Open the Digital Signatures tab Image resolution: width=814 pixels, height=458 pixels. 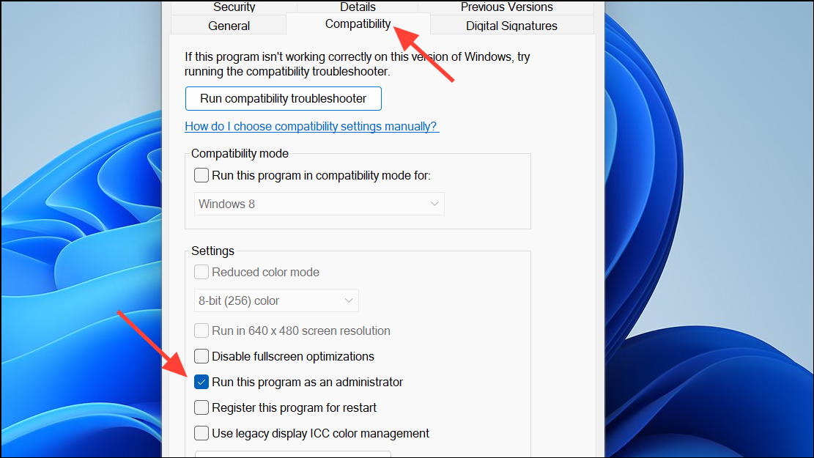(x=511, y=26)
